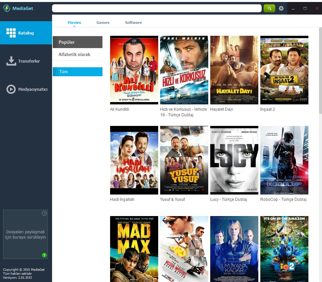
Task: Click the clock icon in drop area
Action: coord(44,213)
